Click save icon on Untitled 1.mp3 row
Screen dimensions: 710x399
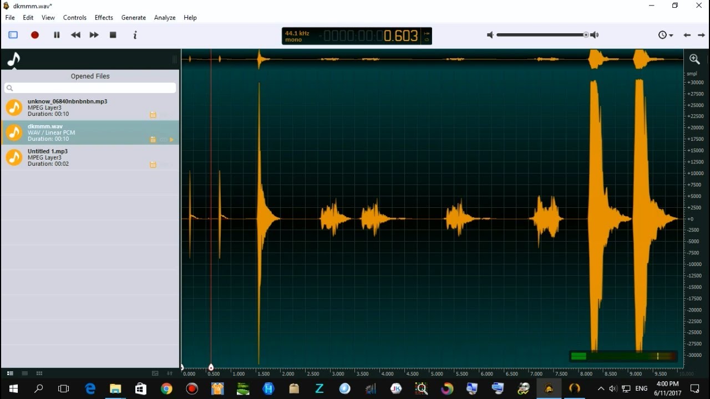[x=153, y=165]
